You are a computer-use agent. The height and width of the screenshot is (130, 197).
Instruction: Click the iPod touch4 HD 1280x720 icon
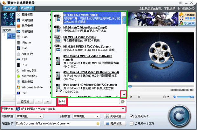pyautogui.click(x=58, y=88)
